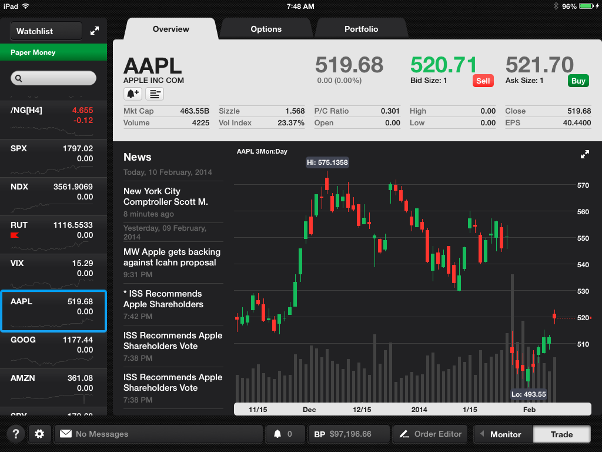Expand the watchlist panel with arrows icon

[95, 31]
